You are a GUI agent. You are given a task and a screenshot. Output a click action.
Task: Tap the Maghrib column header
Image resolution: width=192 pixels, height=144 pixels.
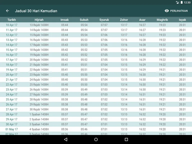162,20
